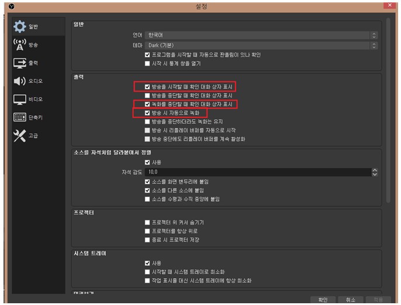Screen dimensions: 401x305
Task: Close the 설정 window
Action: [390, 5]
